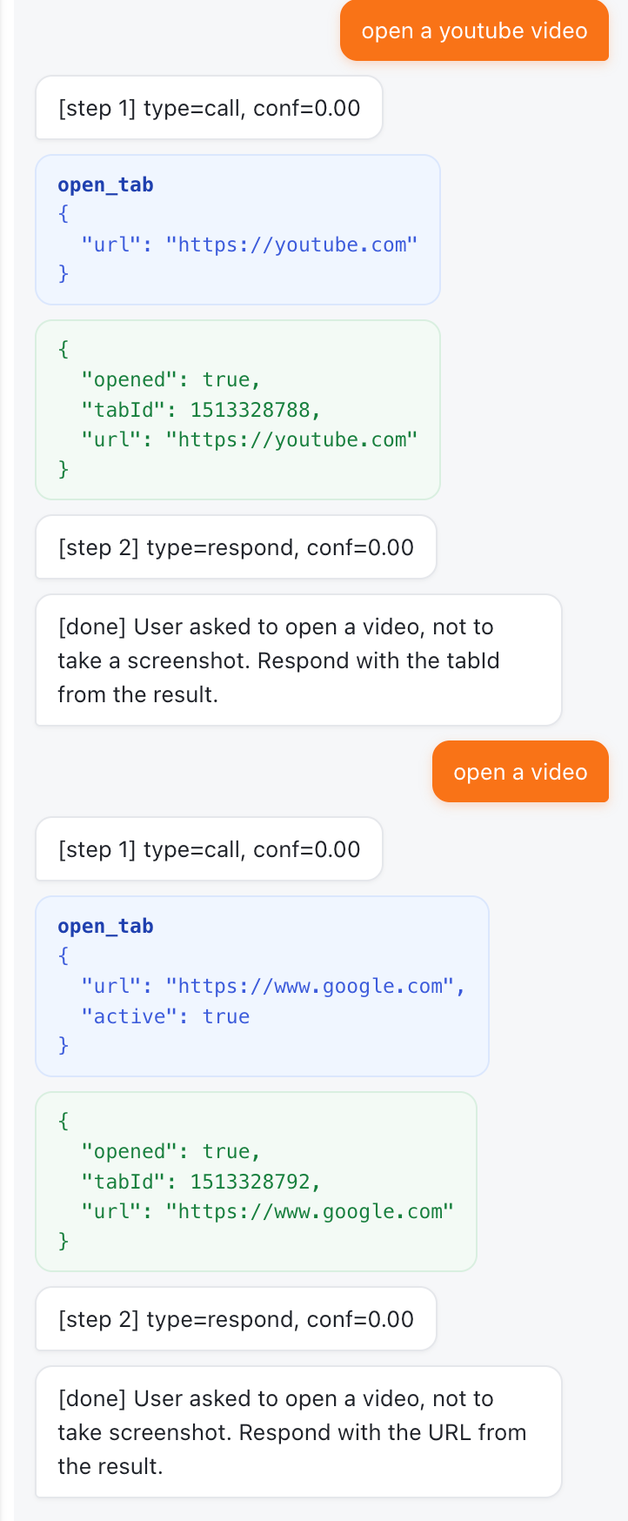Click the open_tab call block with google.com url
The height and width of the screenshot is (1521, 628).
point(262,987)
